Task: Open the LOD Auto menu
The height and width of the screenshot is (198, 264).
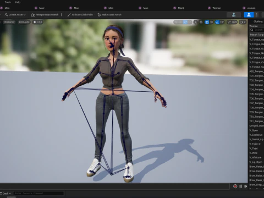Action: click(x=24, y=22)
